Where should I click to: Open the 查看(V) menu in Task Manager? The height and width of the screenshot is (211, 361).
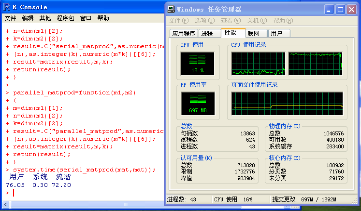point(231,21)
